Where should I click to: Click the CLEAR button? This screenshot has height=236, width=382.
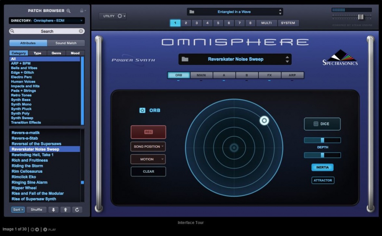pyautogui.click(x=148, y=172)
